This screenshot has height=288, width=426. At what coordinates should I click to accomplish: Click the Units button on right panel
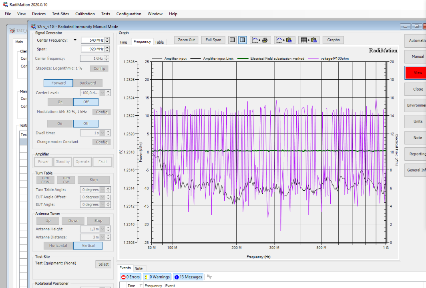(x=416, y=121)
